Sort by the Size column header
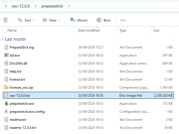 point(156,30)
